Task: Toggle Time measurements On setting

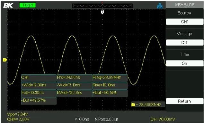Action: 184,63
